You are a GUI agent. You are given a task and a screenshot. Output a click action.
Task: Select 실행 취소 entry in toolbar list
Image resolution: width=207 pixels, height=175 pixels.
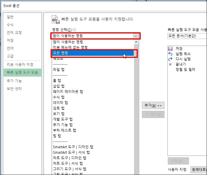183,54
